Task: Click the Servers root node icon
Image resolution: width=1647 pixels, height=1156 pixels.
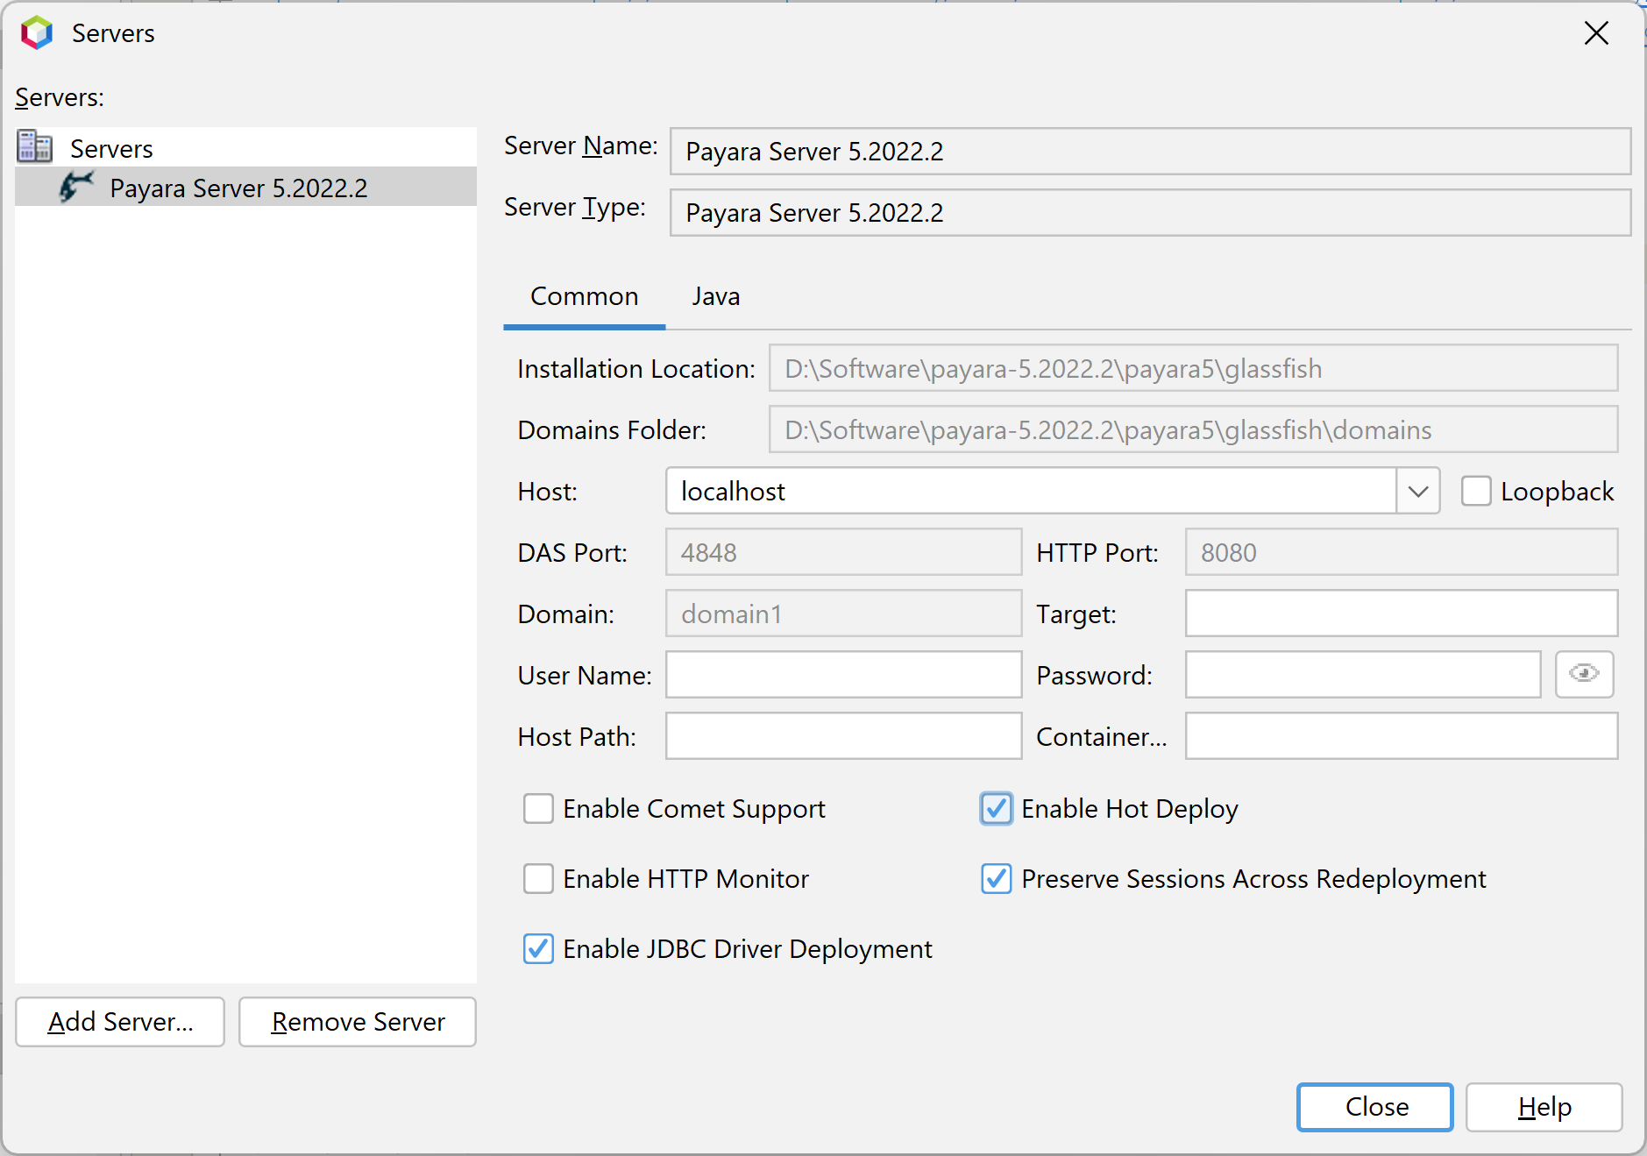Action: [35, 147]
